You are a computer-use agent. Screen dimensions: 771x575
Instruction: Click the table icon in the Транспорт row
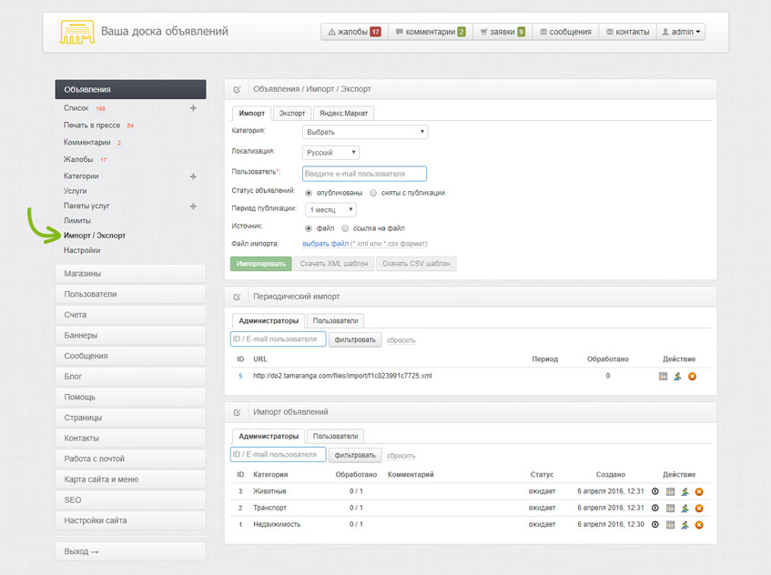(x=670, y=509)
